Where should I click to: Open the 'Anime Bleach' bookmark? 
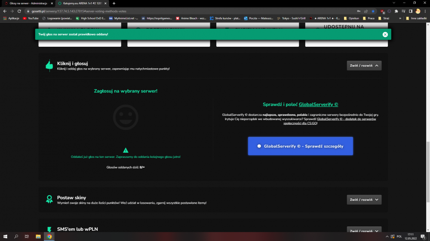pyautogui.click(x=191, y=18)
